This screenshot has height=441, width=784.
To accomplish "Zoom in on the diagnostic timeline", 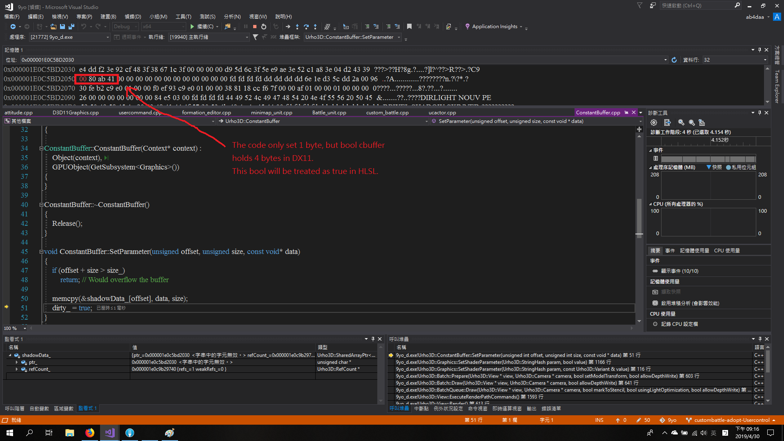I will pos(681,122).
